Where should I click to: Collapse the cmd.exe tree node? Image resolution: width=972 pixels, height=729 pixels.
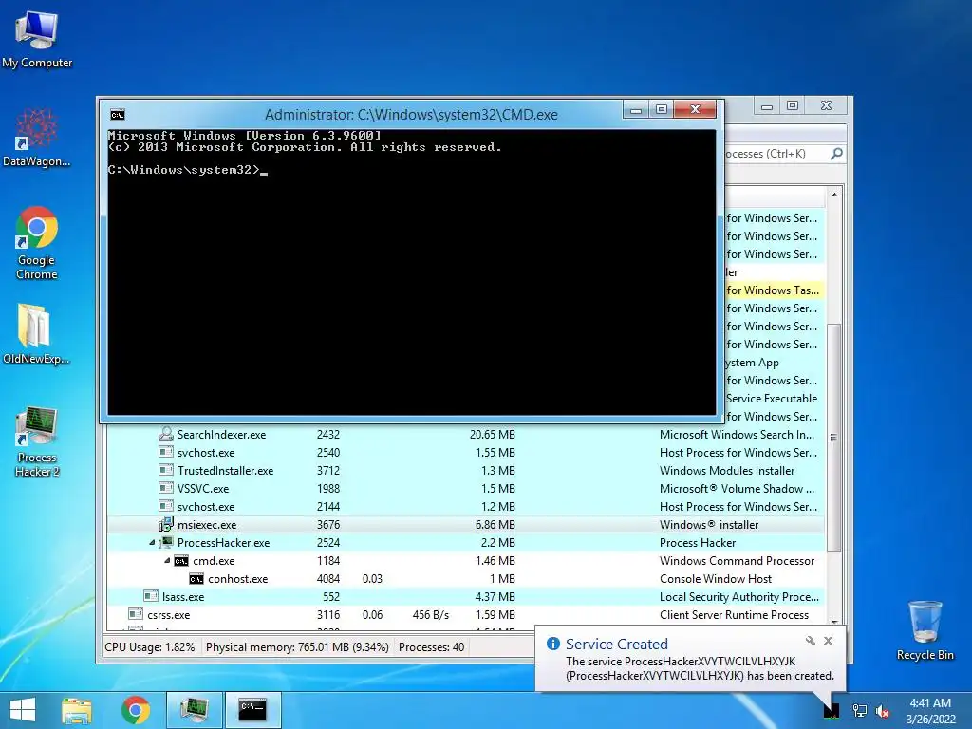167,560
